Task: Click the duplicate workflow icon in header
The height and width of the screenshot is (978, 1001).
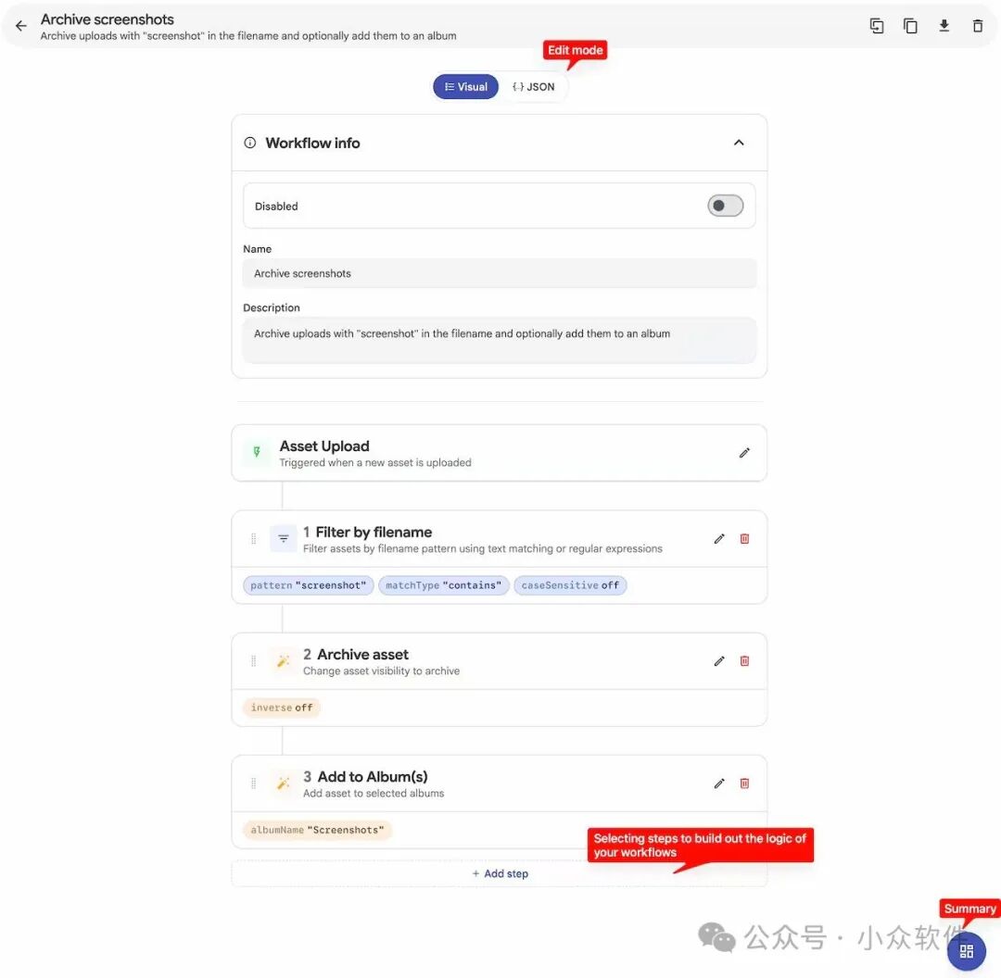Action: tap(877, 26)
